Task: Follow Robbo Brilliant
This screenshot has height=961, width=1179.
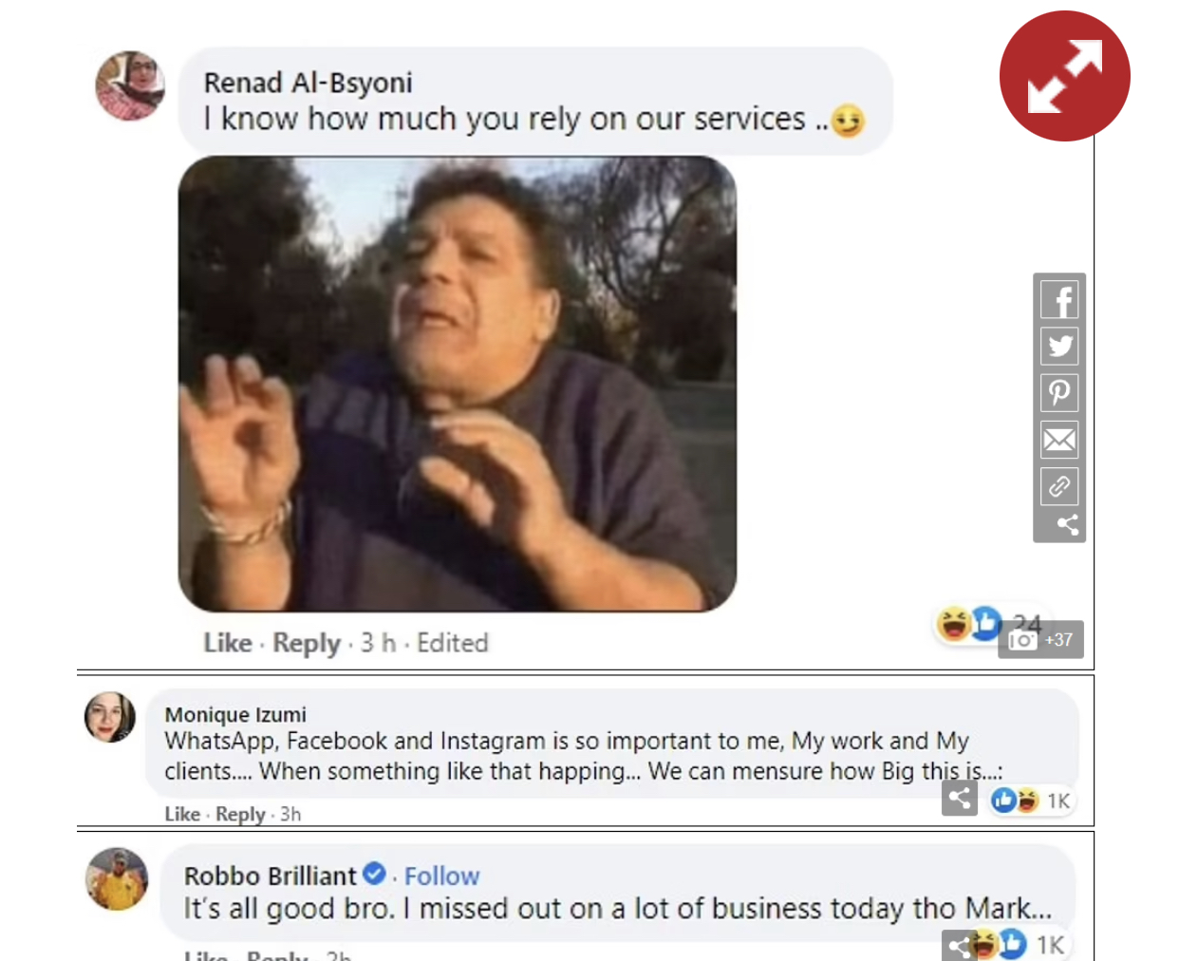Action: 441,876
